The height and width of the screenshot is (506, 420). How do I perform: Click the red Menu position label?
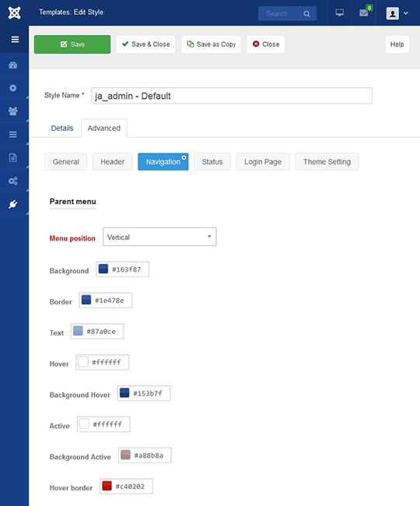pos(72,238)
